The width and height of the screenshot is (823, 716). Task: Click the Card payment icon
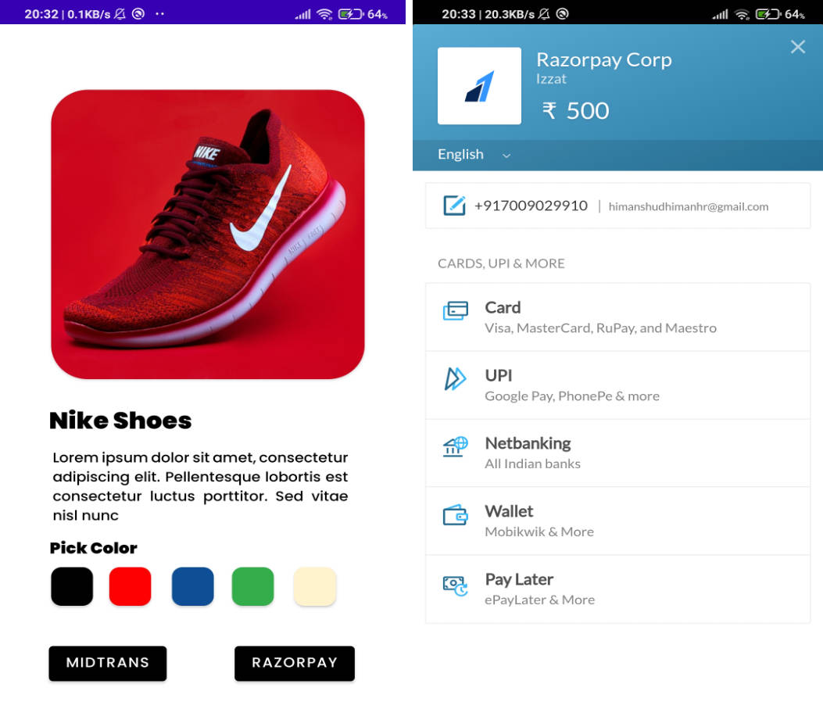[x=455, y=310]
